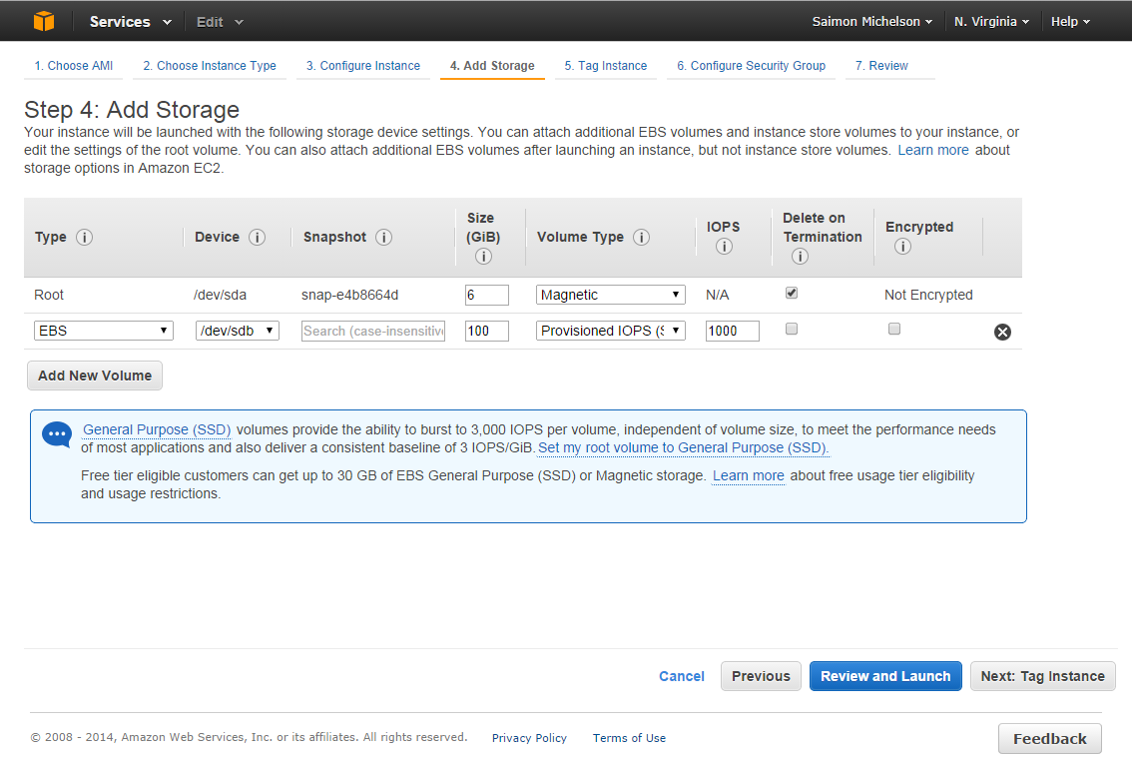Go to 6. Configure Security Group step

tap(751, 66)
